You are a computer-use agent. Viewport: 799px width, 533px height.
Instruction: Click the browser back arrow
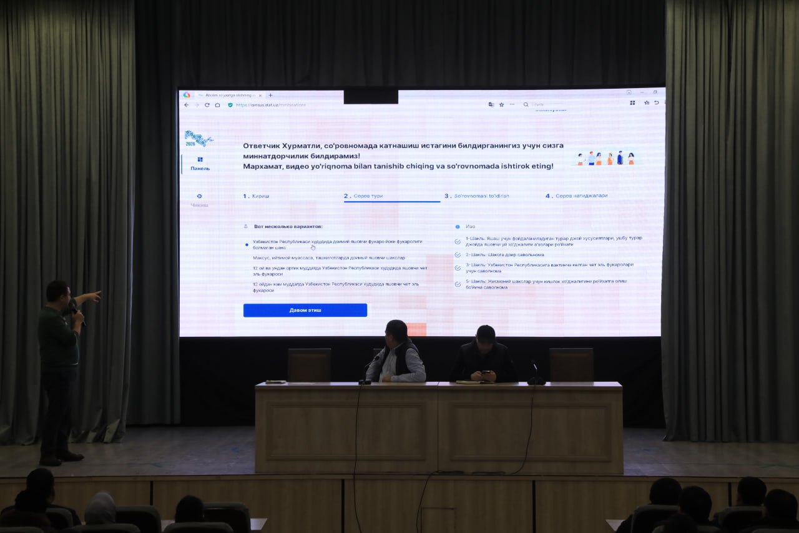pyautogui.click(x=186, y=105)
